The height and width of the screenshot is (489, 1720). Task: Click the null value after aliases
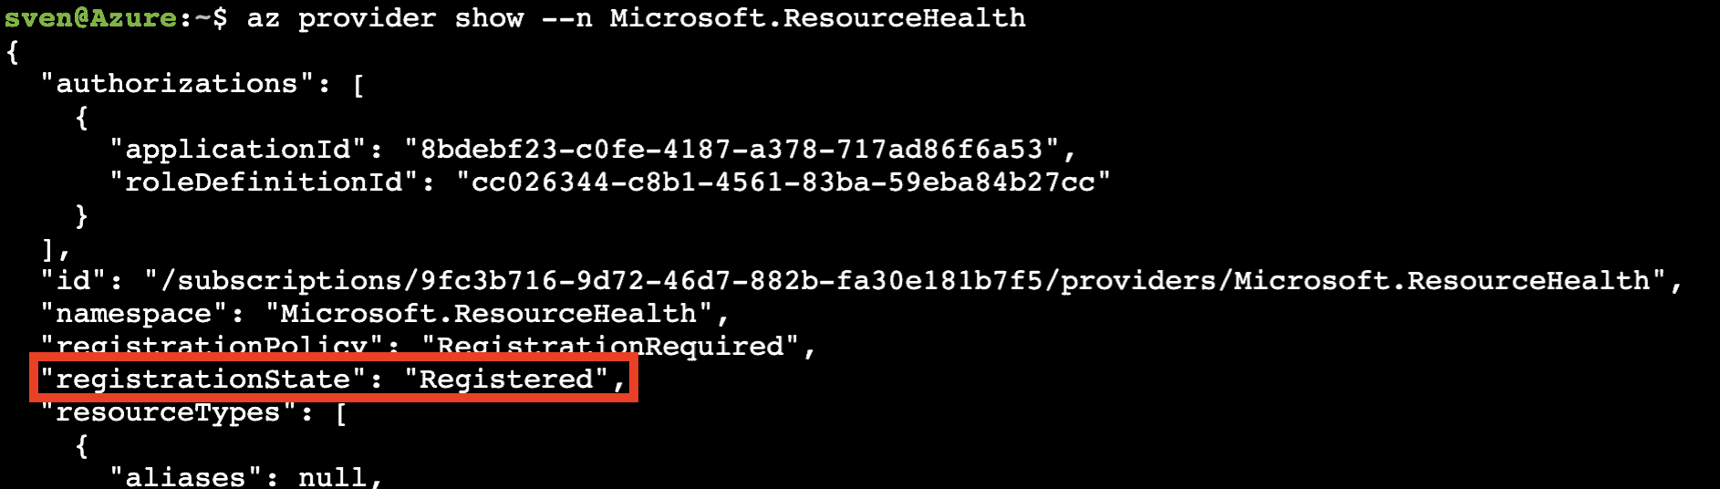332,477
